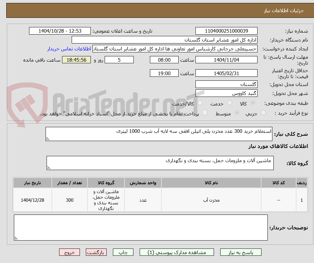Click the ردیف column header
This screenshot has width=314, height=263.
coord(302,183)
